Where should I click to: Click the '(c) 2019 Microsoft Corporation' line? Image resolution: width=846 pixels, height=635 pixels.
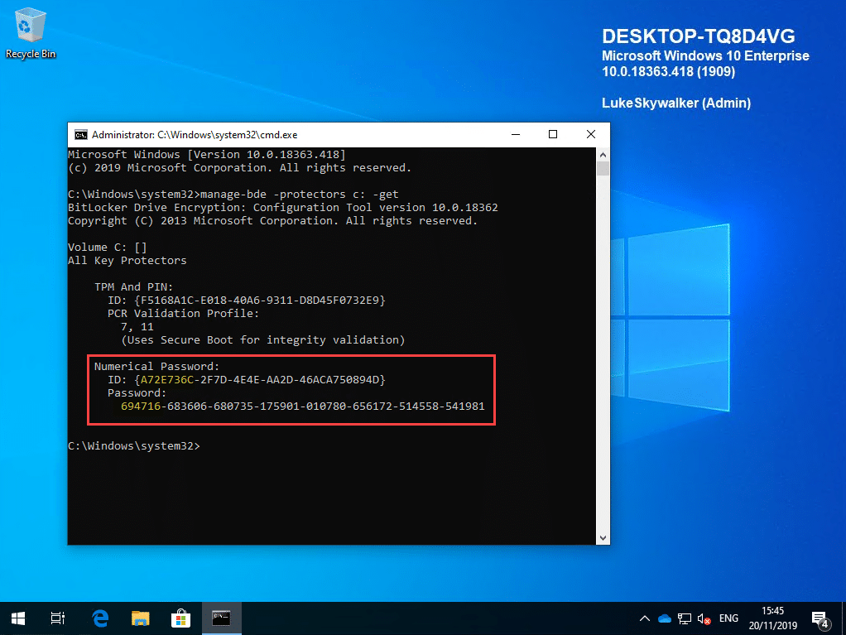coord(239,168)
